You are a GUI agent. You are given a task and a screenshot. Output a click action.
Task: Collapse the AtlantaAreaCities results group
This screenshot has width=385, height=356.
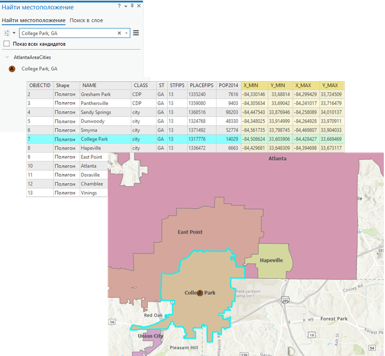[8, 57]
